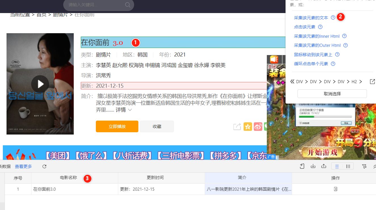Share to Qzone via the star icon

pos(248,127)
